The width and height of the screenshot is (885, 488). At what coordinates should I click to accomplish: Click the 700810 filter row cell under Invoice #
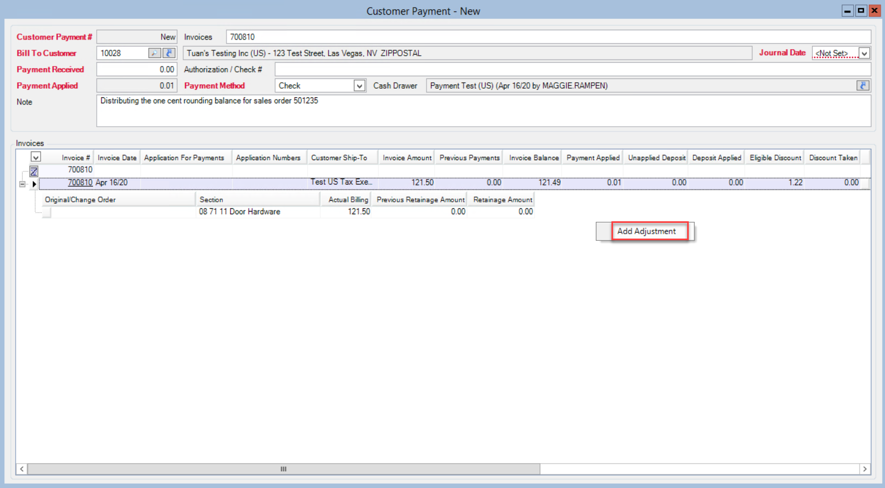67,170
